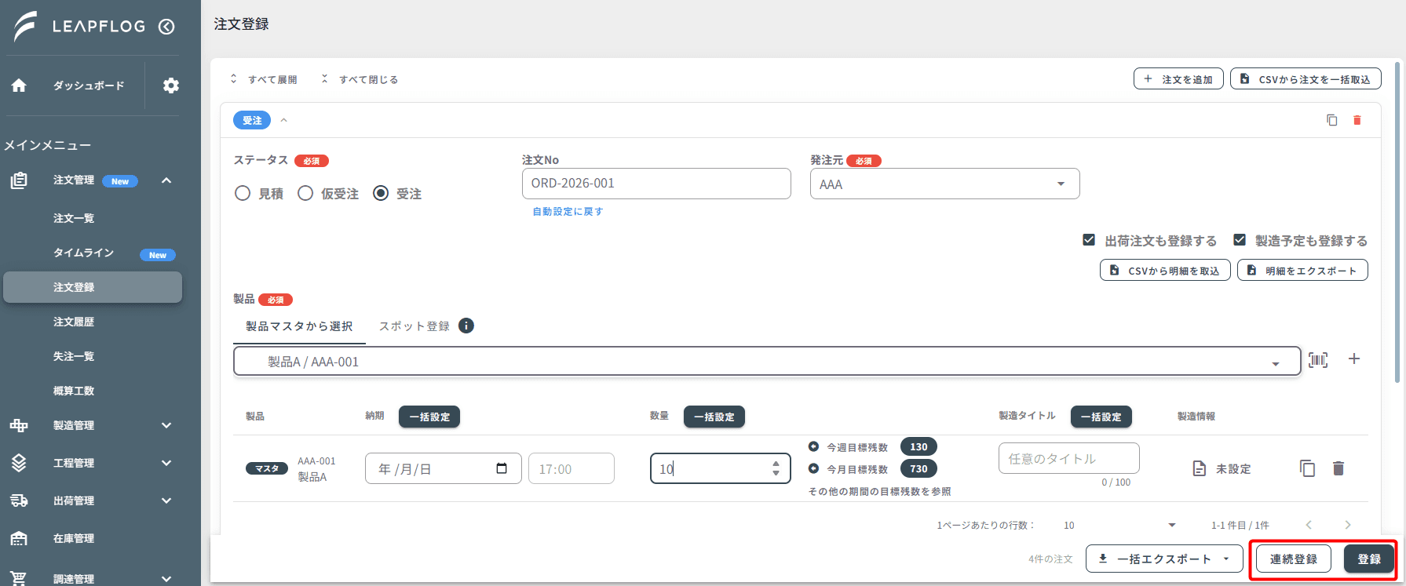The height and width of the screenshot is (586, 1406).
Task: Delete the order via red trash icon
Action: pos(1357,120)
